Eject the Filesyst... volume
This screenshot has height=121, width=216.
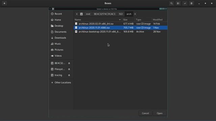(x=69, y=69)
